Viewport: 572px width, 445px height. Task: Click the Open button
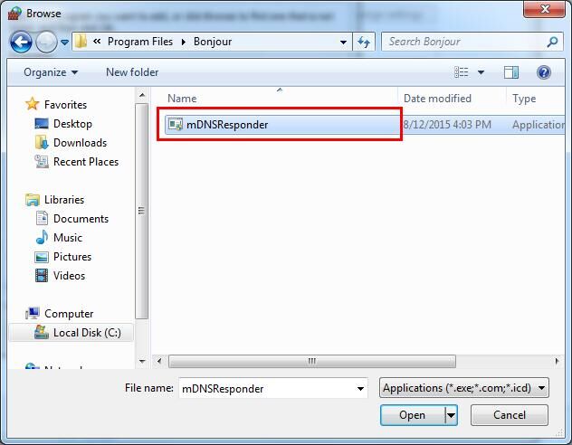pyautogui.click(x=412, y=415)
